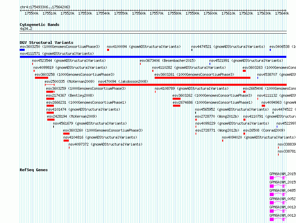
Task: Open the nsv338781 variant label
Action: 287,151
